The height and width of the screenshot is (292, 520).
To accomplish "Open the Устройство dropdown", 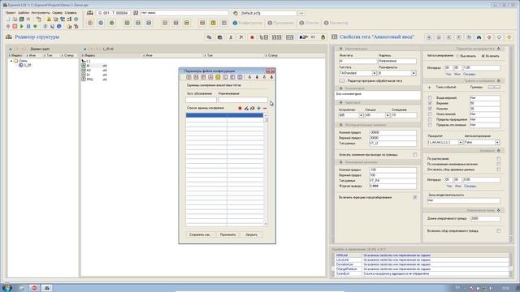I will coord(361,115).
